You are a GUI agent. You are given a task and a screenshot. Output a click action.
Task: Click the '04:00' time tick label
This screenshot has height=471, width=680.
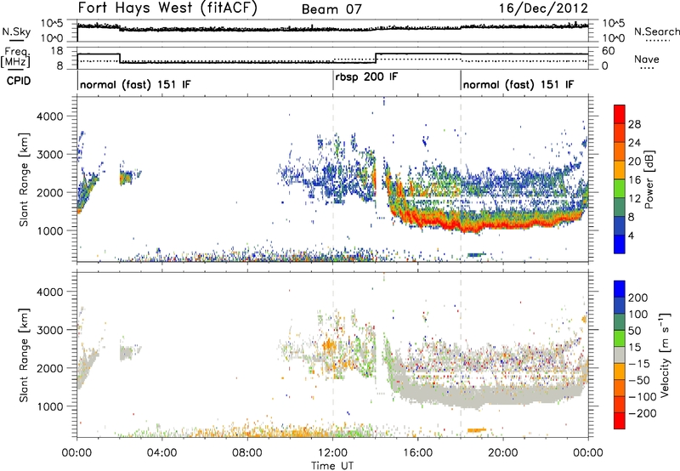(162, 453)
